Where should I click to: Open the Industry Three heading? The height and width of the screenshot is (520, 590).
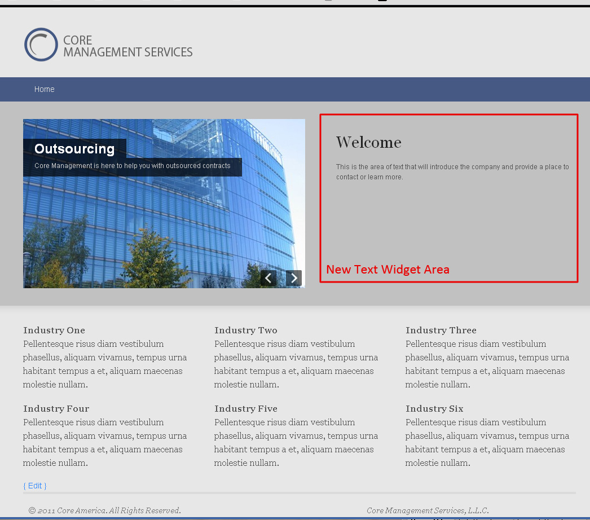(x=441, y=330)
